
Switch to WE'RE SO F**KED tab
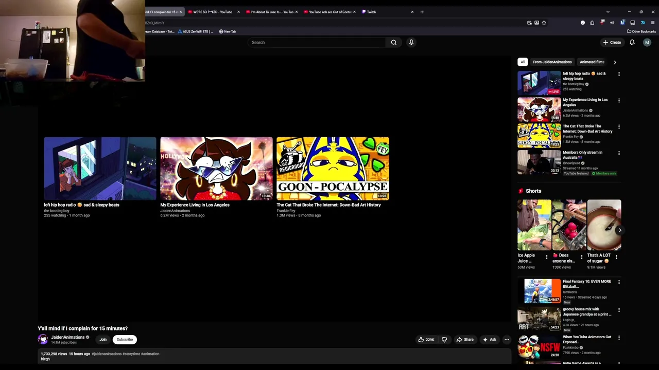(x=213, y=12)
